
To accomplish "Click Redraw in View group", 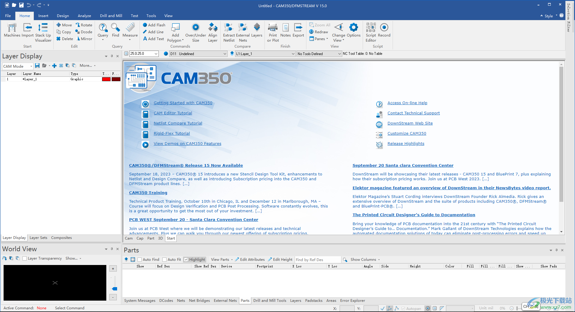I will (x=319, y=32).
